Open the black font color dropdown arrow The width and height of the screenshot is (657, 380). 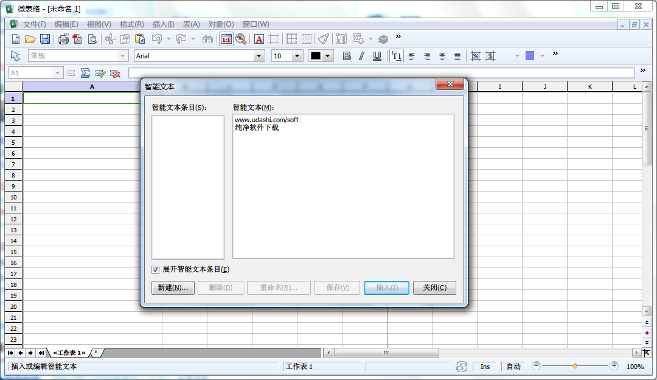(x=328, y=56)
